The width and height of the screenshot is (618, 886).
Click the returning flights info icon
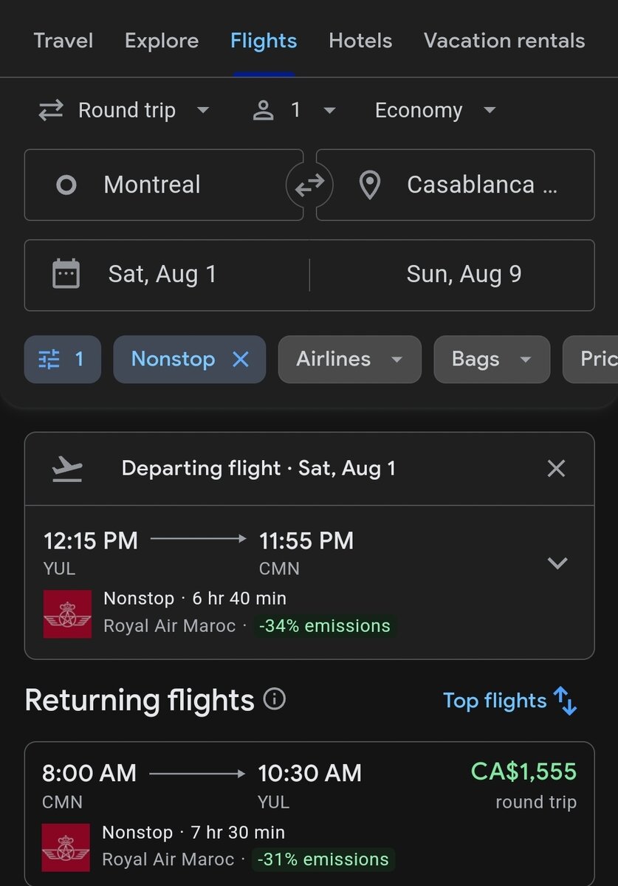[275, 699]
